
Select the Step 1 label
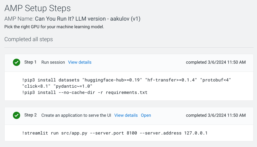[x=30, y=62]
